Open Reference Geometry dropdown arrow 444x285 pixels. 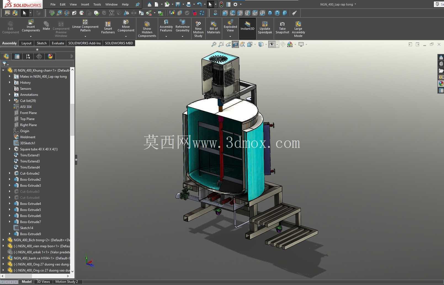point(182,36)
